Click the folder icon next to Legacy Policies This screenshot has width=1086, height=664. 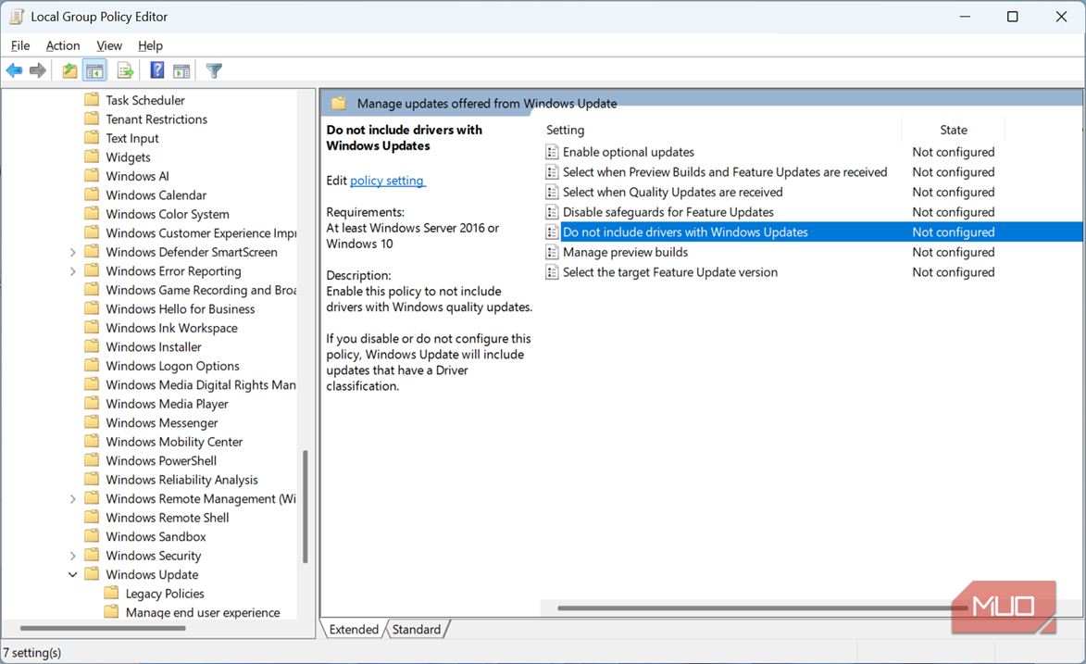[x=111, y=594]
